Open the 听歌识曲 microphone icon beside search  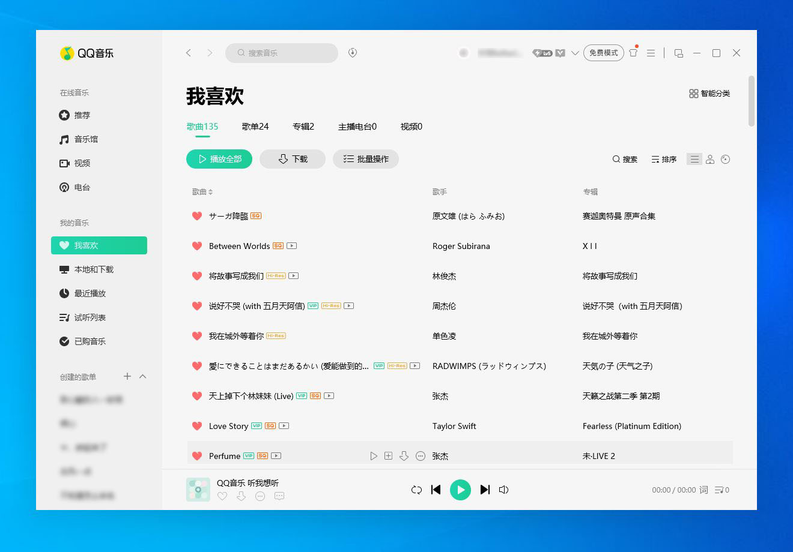(x=353, y=53)
